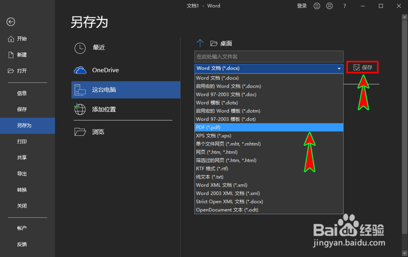
Task: Click the smiley feedback icon
Action: [x=317, y=6]
